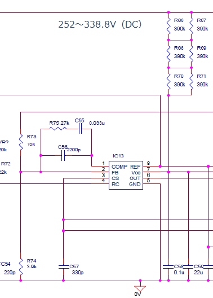Viewport: 213px width, 298px height.
Task: Click the REF pin 8 junction dot
Action: 160,166
